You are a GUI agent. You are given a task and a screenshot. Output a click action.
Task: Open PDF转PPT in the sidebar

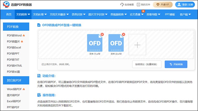13,54
